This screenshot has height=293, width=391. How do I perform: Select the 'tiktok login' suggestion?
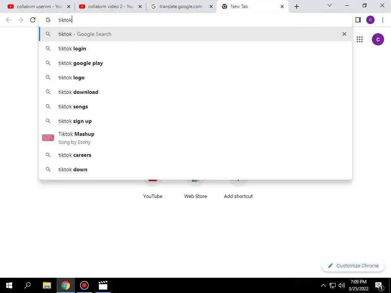point(195,48)
